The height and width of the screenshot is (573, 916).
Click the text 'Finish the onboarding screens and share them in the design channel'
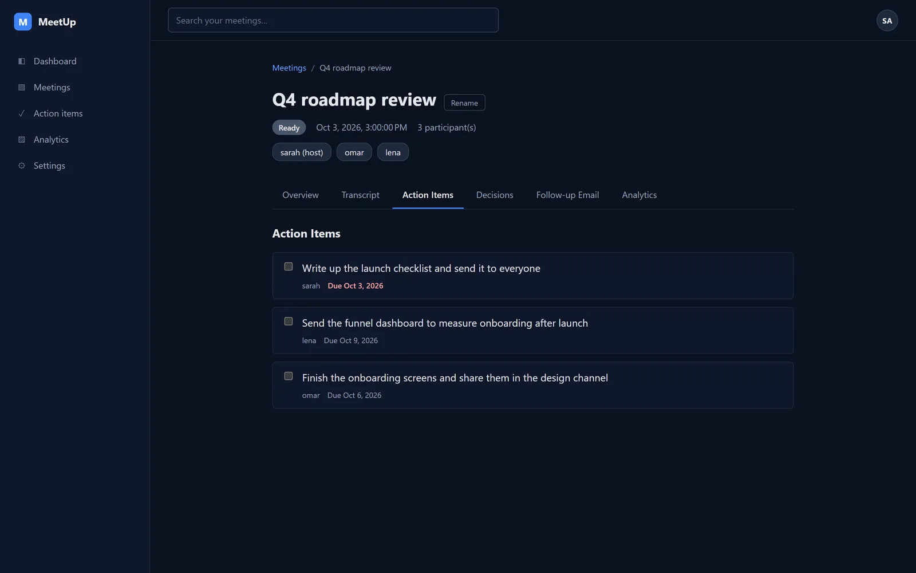[455, 378]
